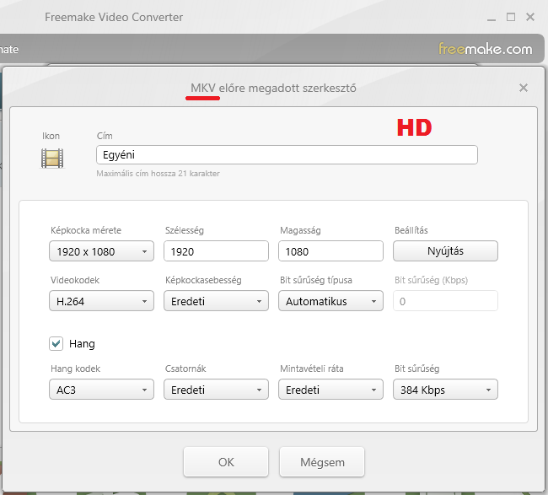Click the Videokodek label

pyautogui.click(x=75, y=280)
